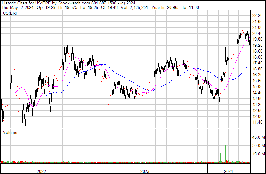This screenshot has height=174, width=266.
Task: Click the Lo=19.26 low value
Action: pyautogui.click(x=89, y=7)
